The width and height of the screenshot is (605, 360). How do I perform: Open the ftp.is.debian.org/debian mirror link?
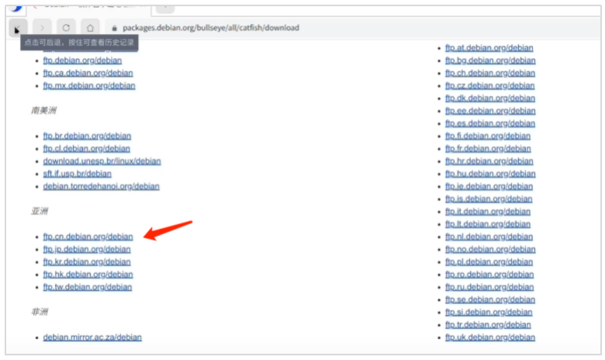click(489, 199)
